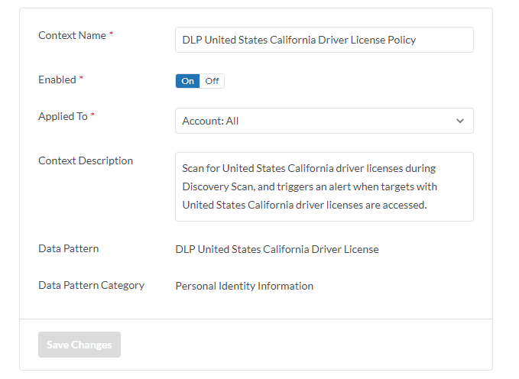Click the 'Personal Identity Information' category value

[244, 286]
